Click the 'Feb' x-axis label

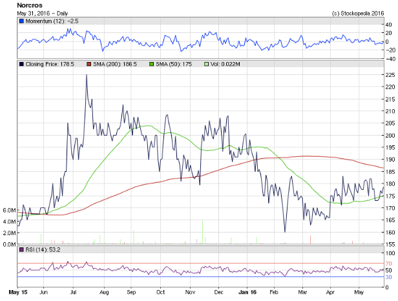(x=274, y=292)
